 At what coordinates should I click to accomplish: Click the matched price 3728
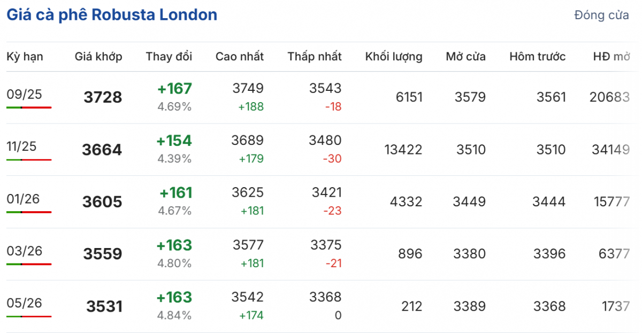(x=103, y=97)
